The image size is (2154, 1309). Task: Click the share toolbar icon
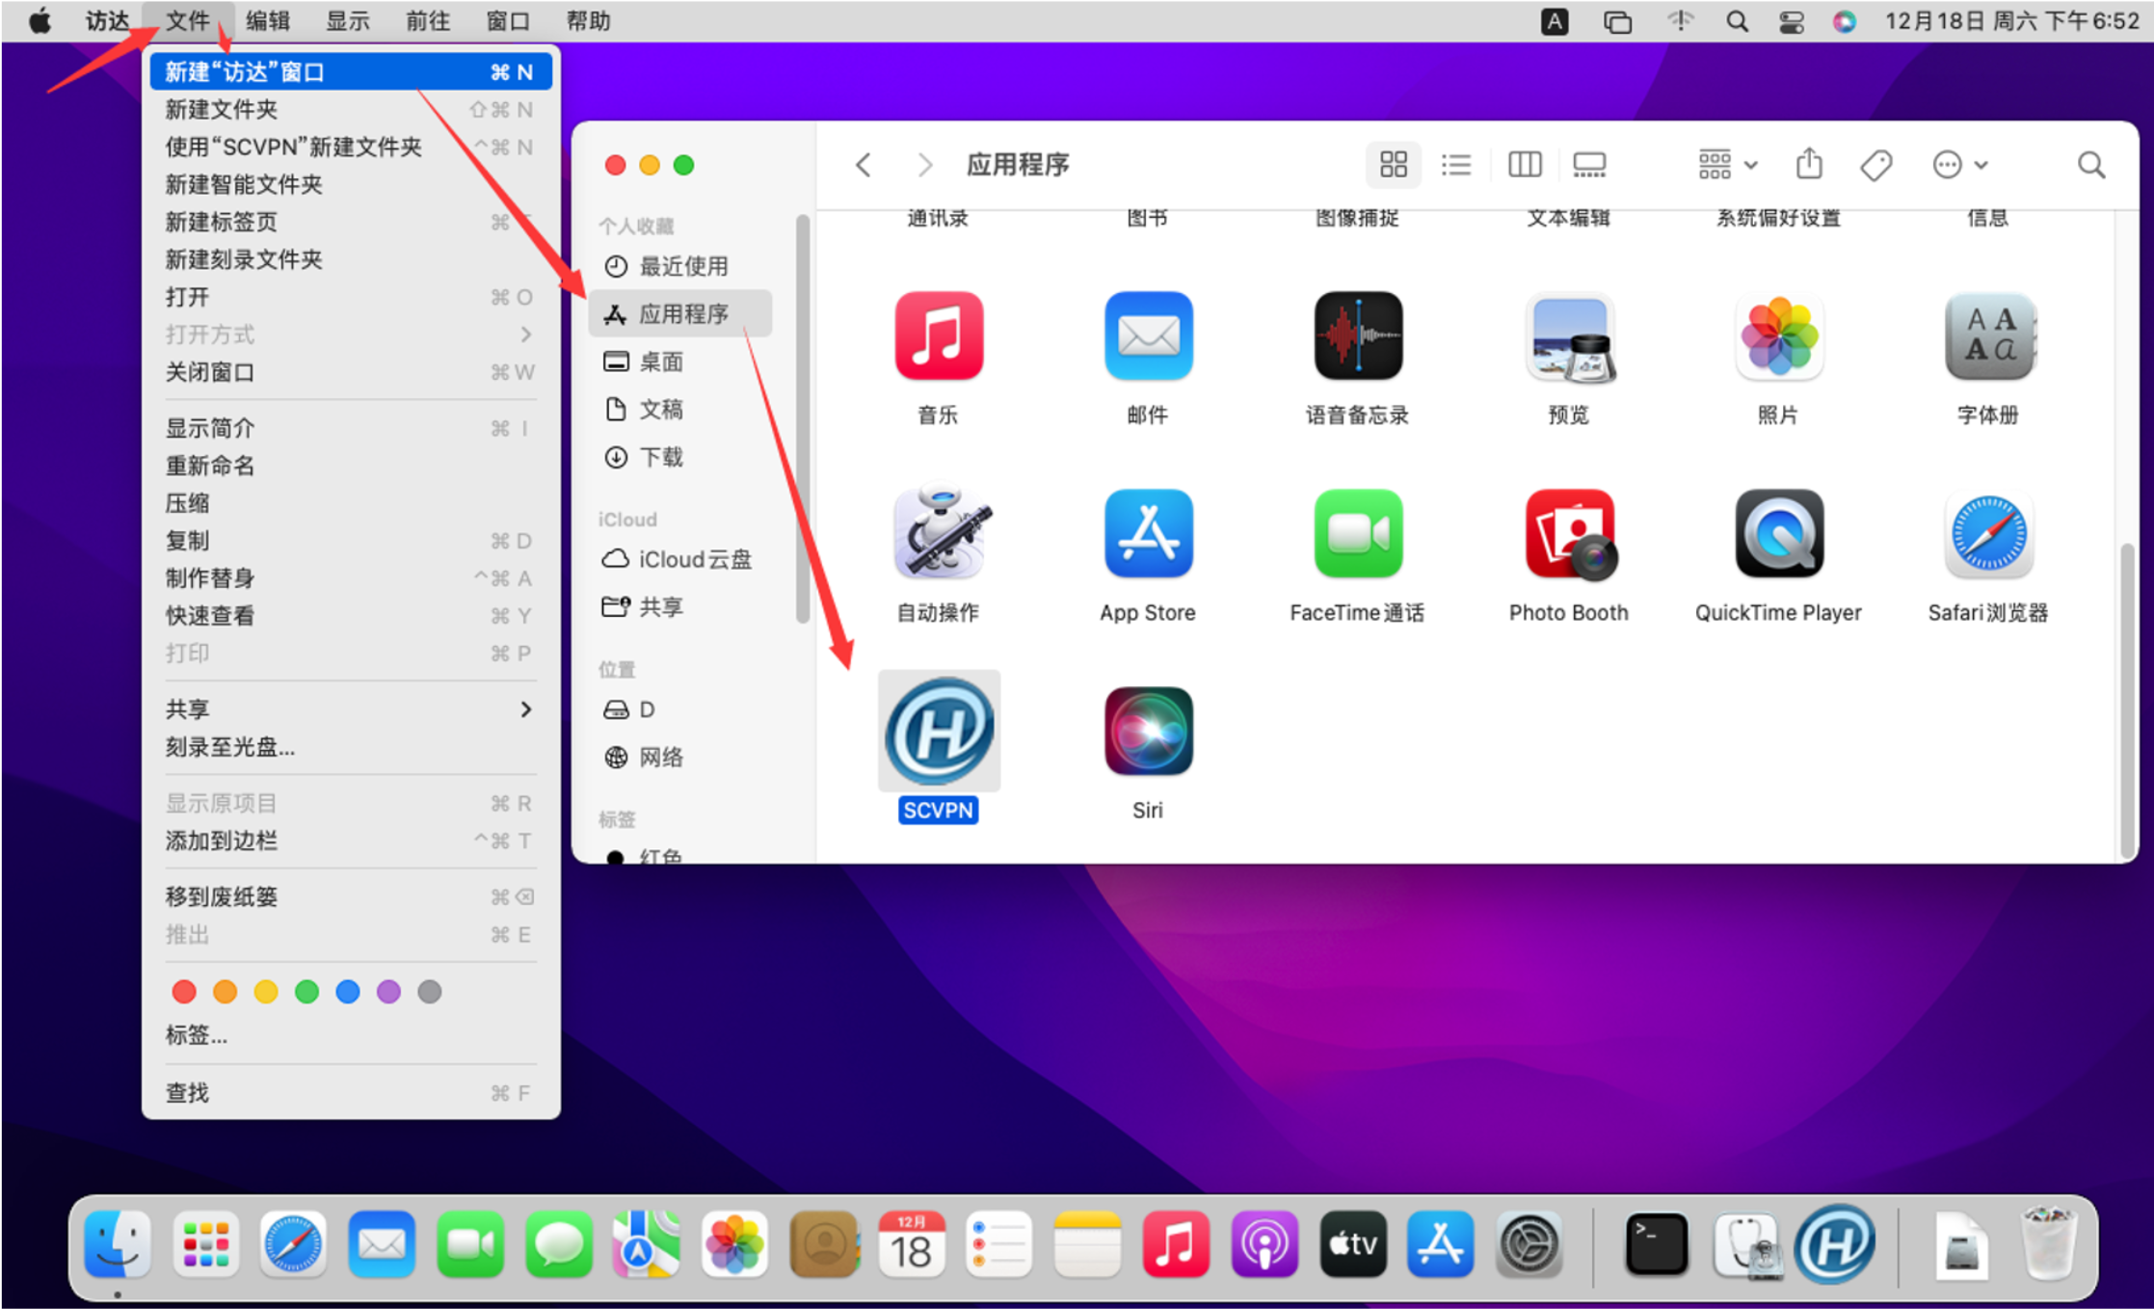(x=1809, y=164)
